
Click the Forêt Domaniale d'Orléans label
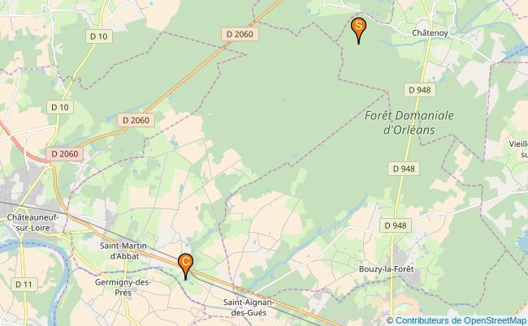tap(409, 122)
